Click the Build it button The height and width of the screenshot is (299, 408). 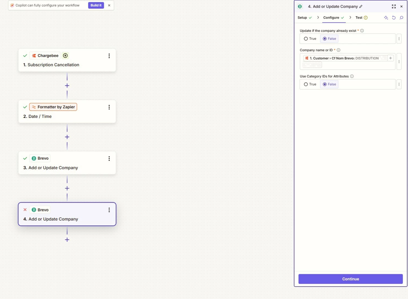[96, 5]
